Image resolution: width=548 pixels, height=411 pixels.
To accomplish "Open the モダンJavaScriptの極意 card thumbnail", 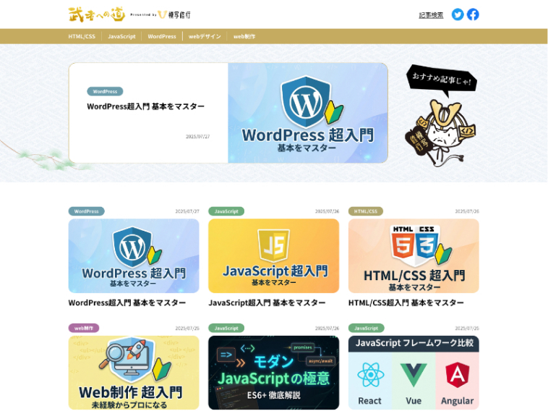I will [274, 373].
